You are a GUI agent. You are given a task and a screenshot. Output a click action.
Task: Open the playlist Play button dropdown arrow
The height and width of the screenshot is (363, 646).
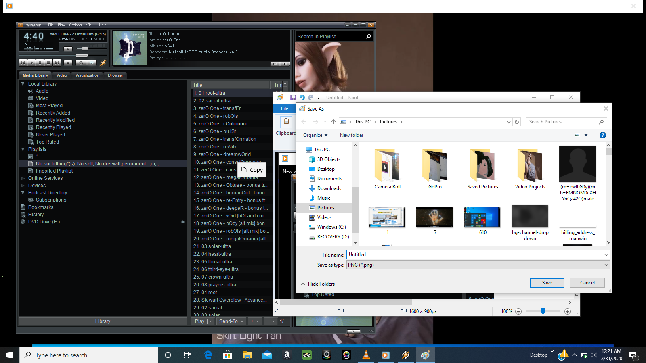[x=210, y=321]
